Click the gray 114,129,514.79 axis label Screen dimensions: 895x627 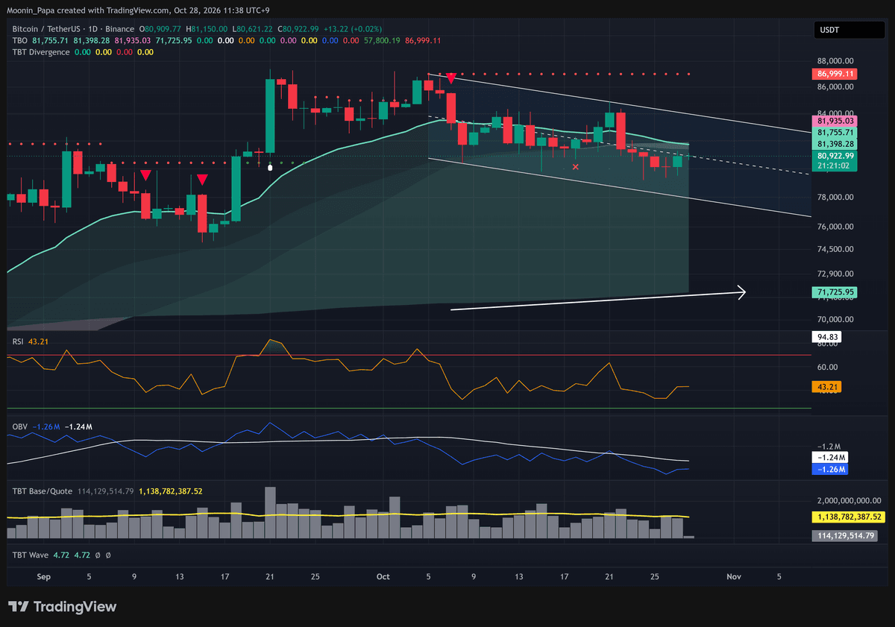click(845, 535)
